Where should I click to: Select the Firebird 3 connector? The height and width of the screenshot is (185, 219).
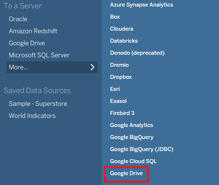(122, 113)
